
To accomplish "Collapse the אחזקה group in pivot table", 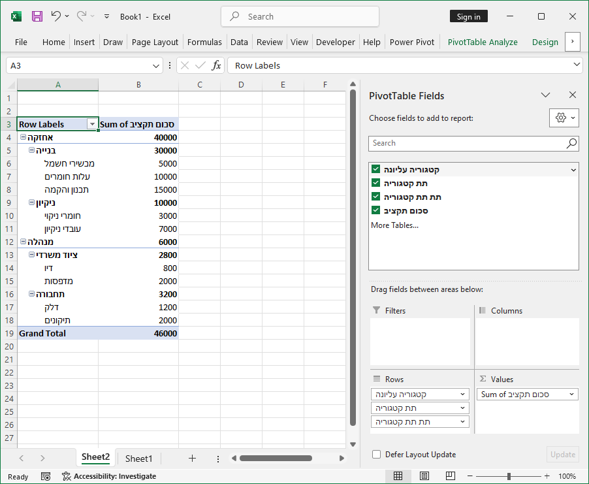I will 23,137.
